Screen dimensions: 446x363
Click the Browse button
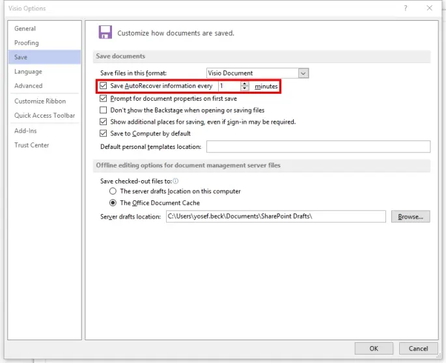410,217
